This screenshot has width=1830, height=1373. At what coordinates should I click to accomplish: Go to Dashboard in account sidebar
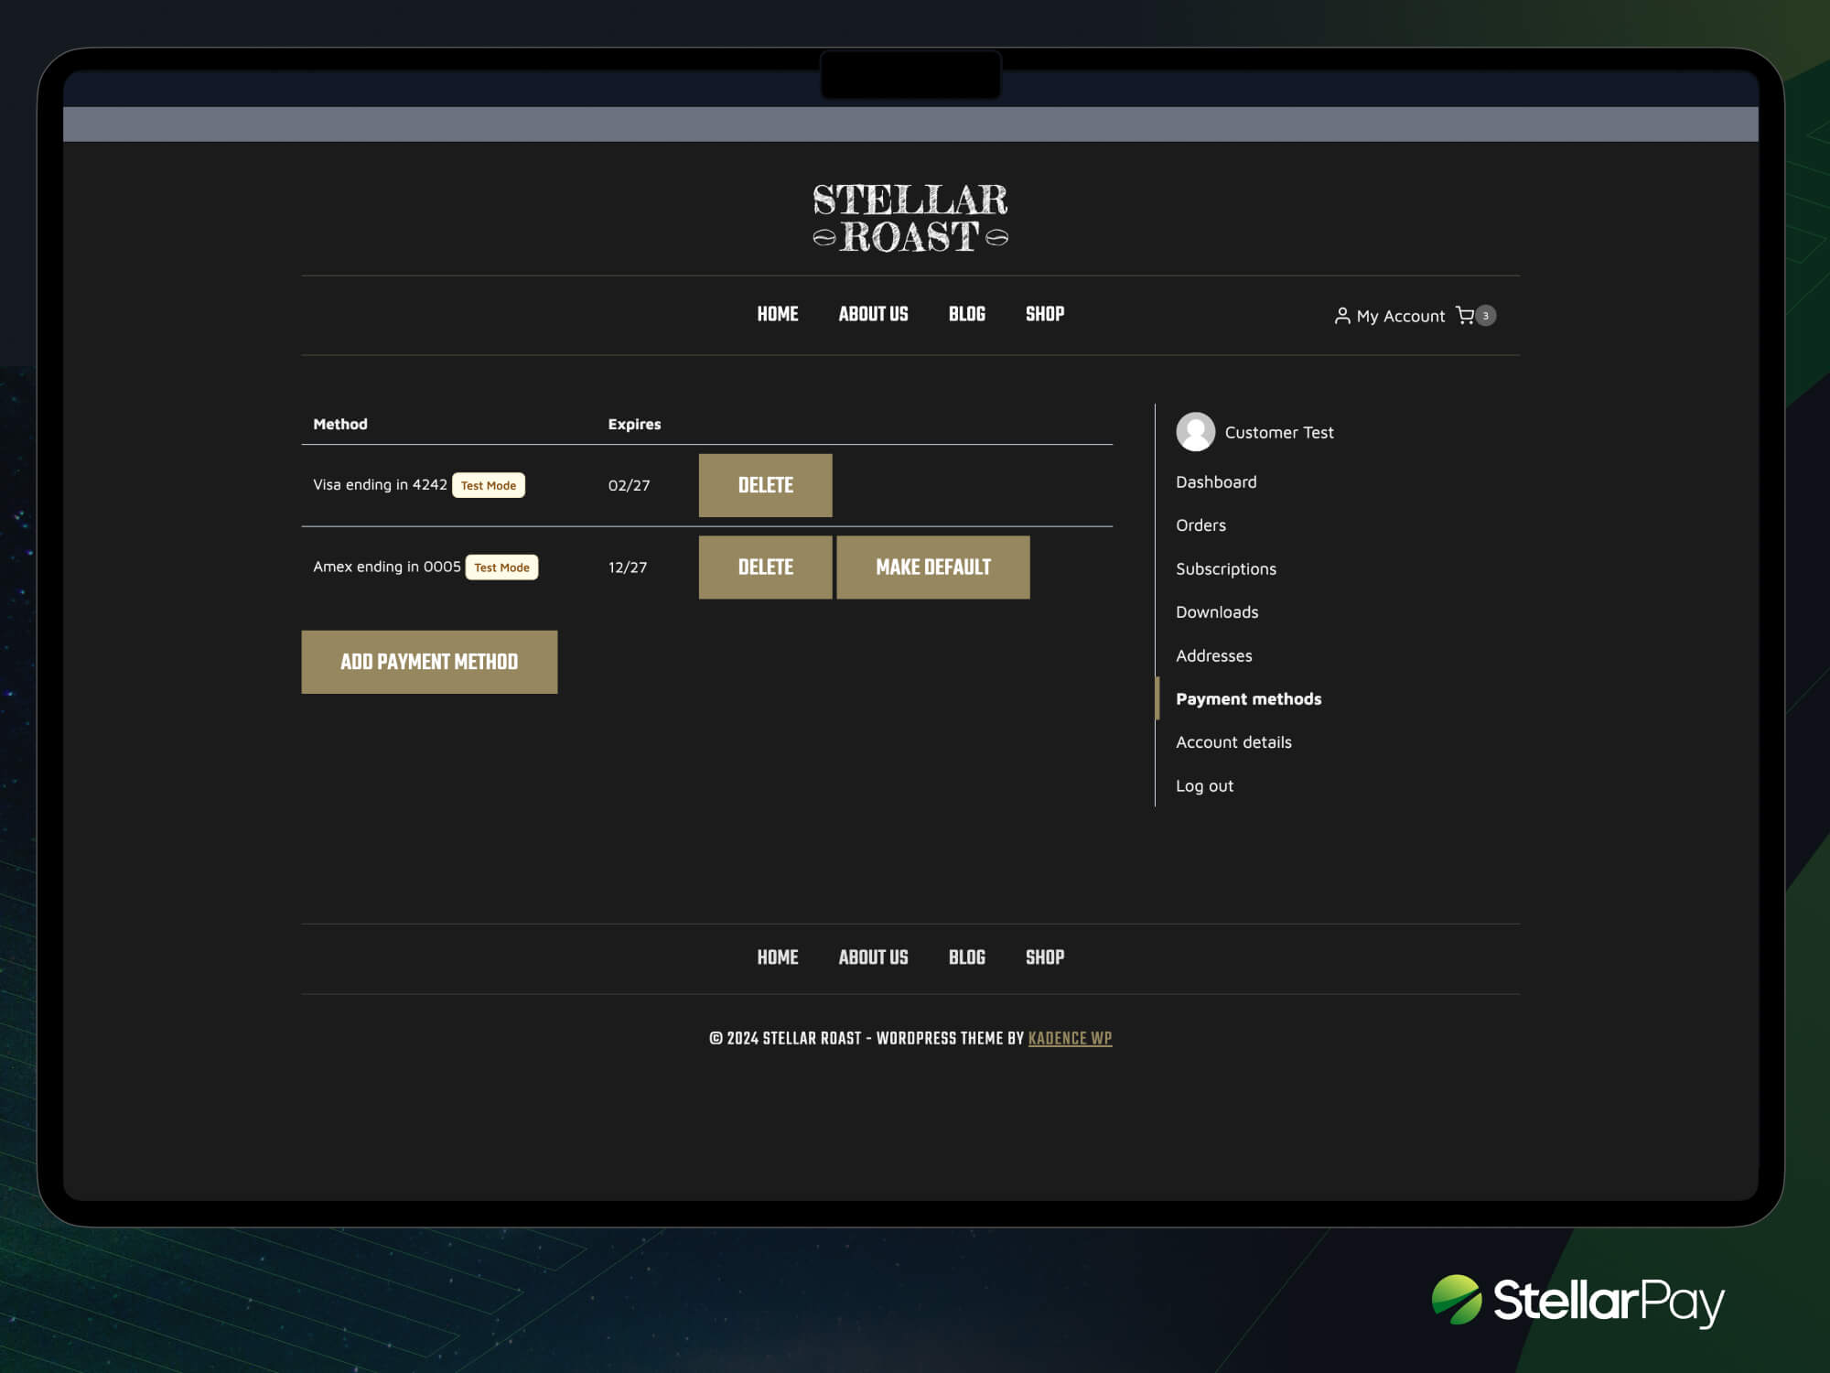click(1216, 481)
